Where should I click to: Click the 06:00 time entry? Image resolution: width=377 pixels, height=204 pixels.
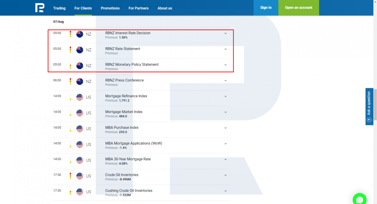point(57,80)
